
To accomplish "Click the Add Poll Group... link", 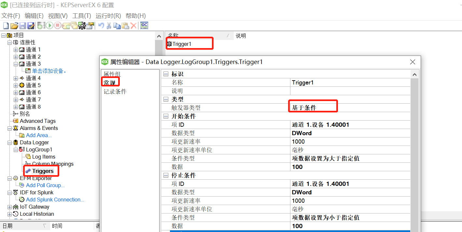I will pos(45,185).
